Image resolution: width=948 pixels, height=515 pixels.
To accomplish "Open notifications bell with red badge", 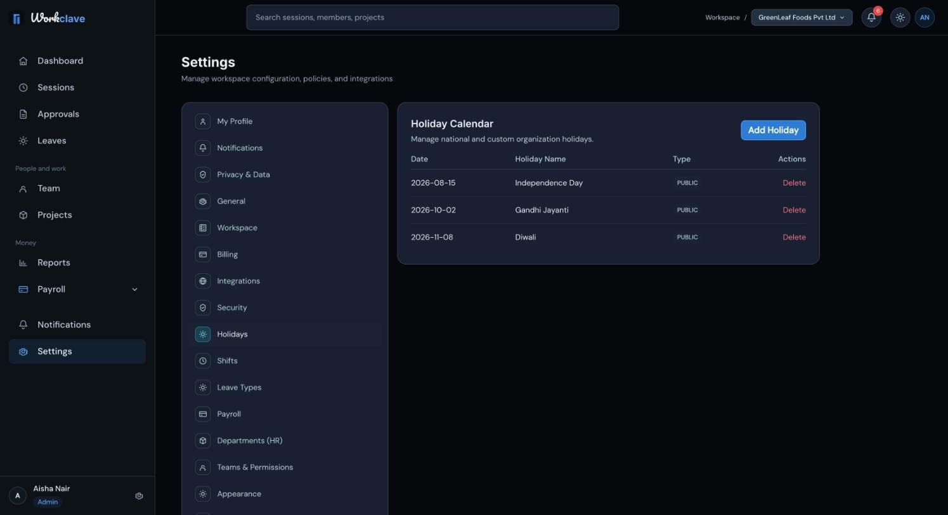I will tap(871, 18).
